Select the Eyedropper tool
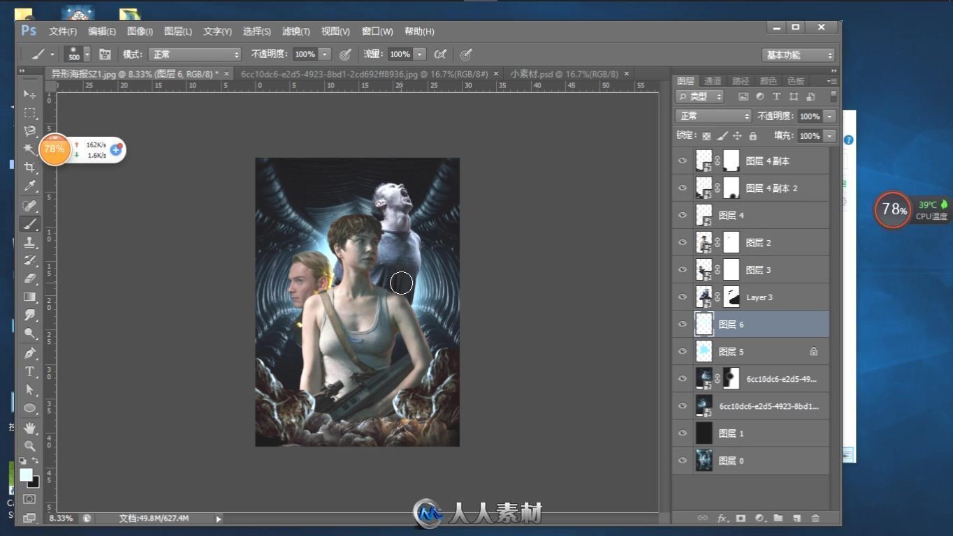This screenshot has width=953, height=536. click(x=29, y=186)
